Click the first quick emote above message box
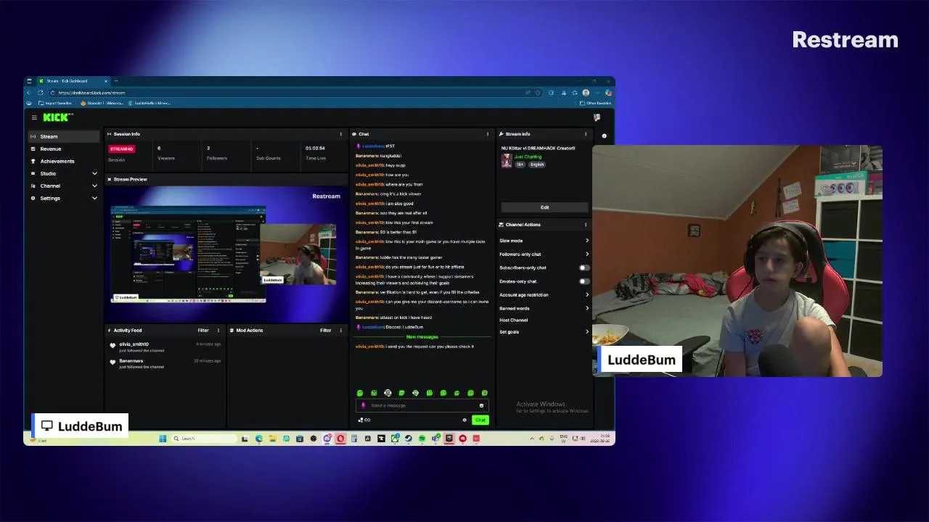The image size is (929, 522). pos(360,393)
